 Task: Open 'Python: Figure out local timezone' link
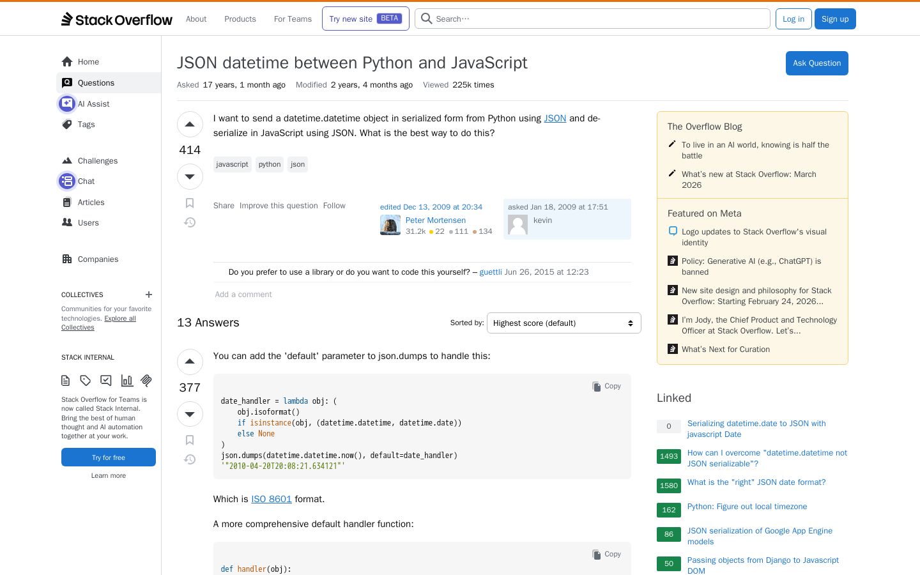pyautogui.click(x=747, y=507)
